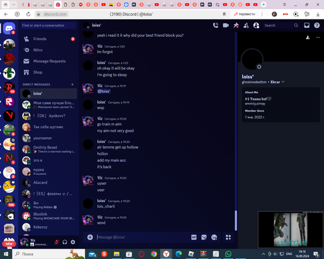Click the friend status icon on profile
Screen dimensions: 324x259
[x=308, y=38]
